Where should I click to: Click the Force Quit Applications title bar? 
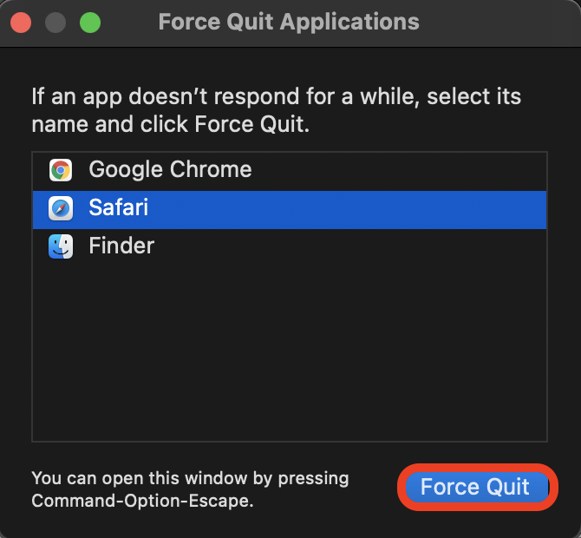[486, 23]
